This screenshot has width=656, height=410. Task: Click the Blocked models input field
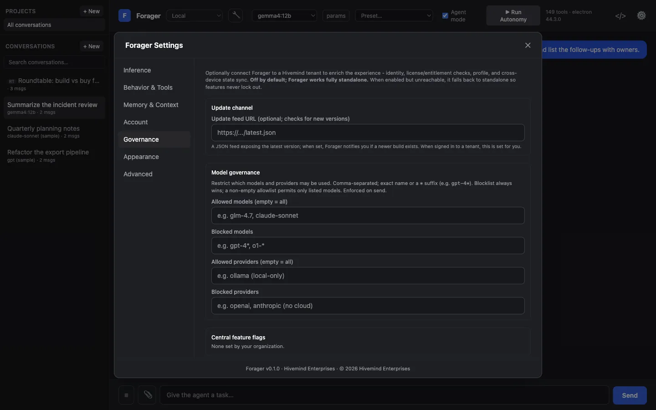coord(368,246)
